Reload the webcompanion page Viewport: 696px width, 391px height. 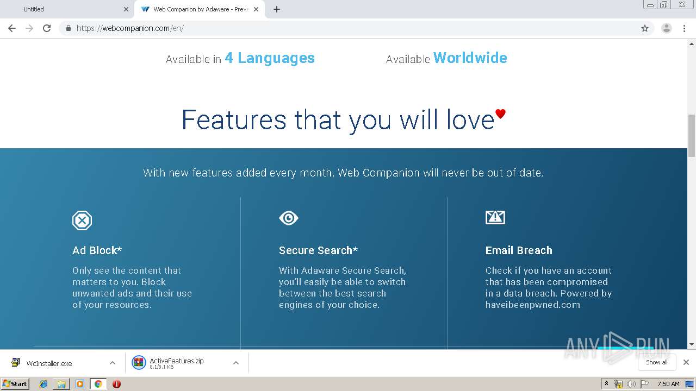(47, 28)
